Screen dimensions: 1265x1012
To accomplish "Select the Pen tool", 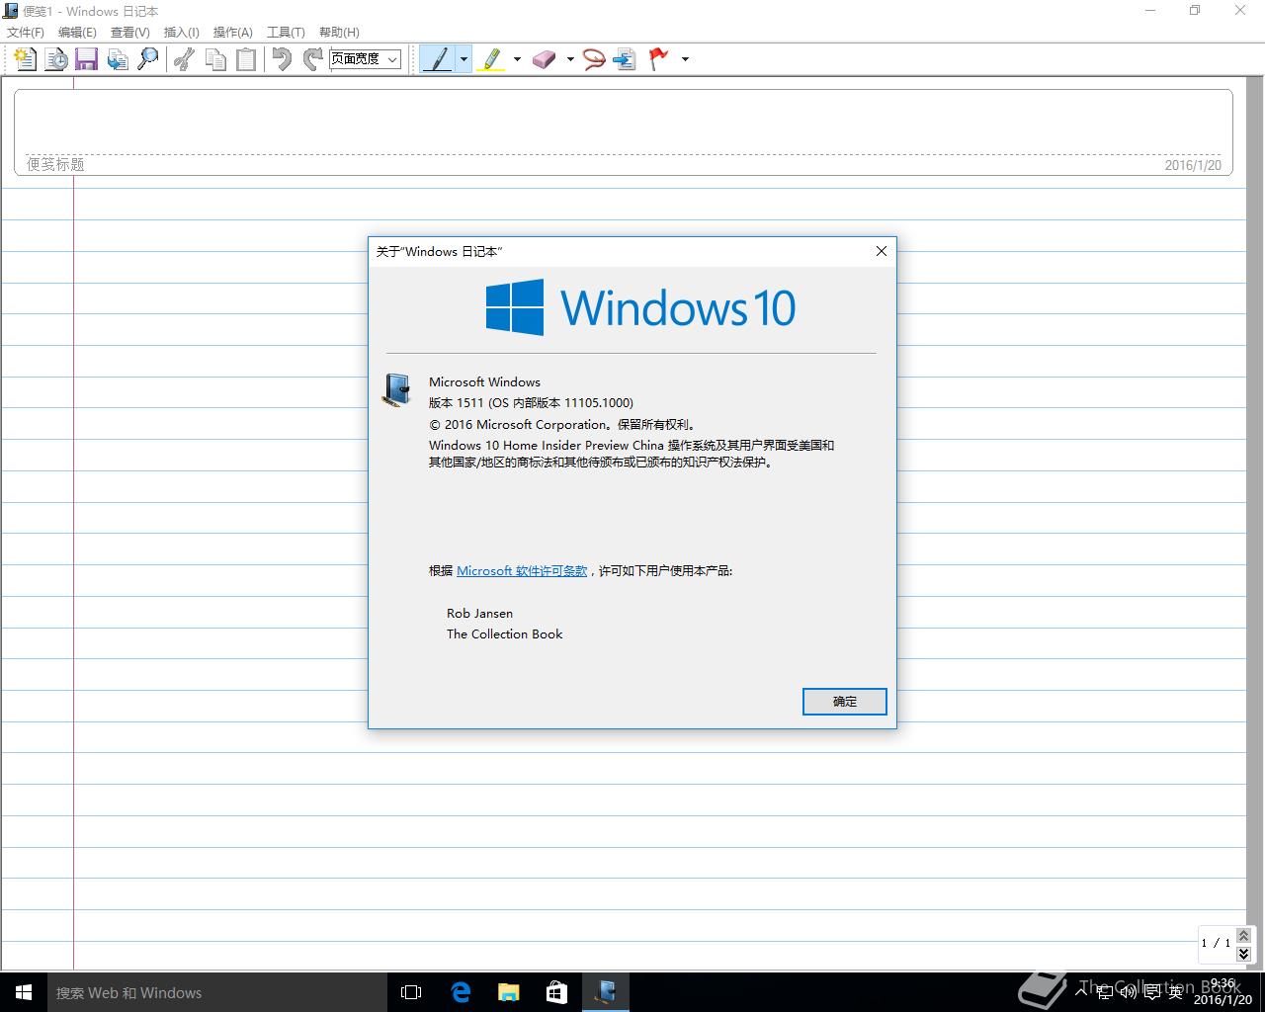I will coord(437,59).
